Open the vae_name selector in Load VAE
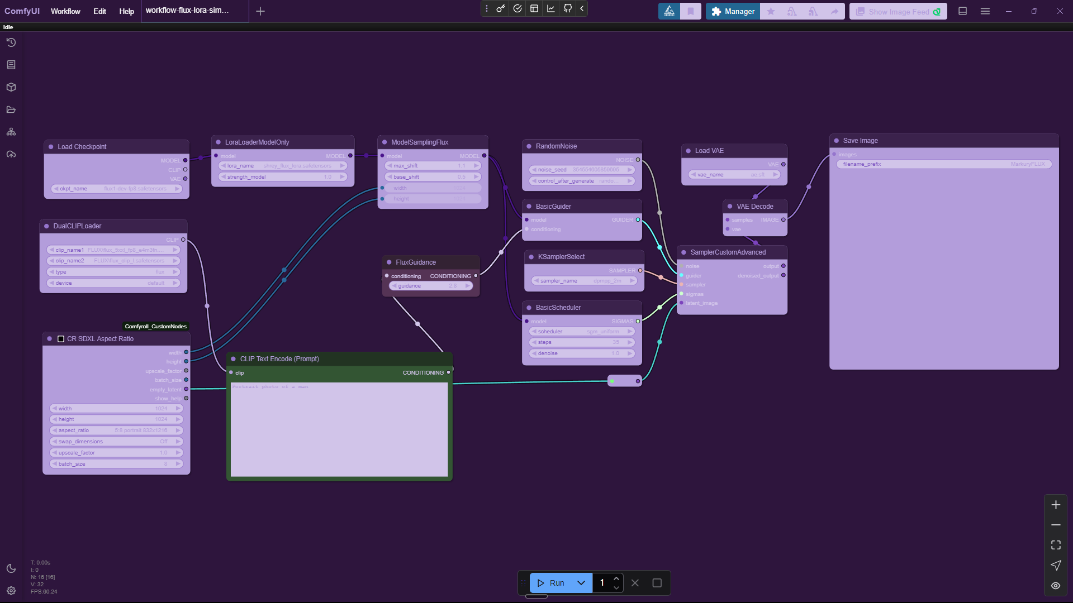This screenshot has height=603, width=1073. (x=734, y=175)
